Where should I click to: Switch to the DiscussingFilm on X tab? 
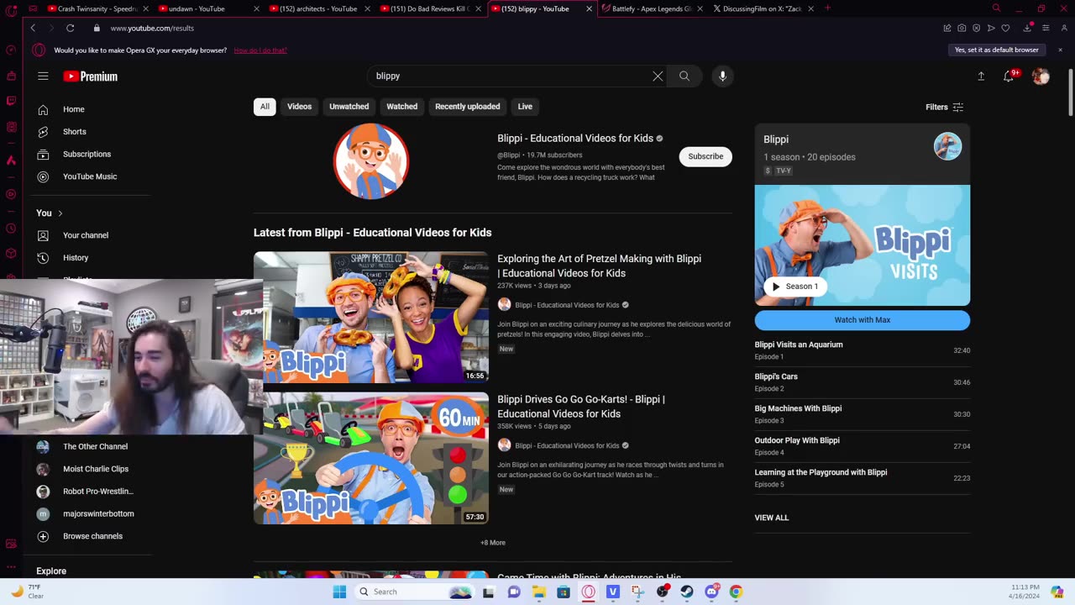[763, 8]
